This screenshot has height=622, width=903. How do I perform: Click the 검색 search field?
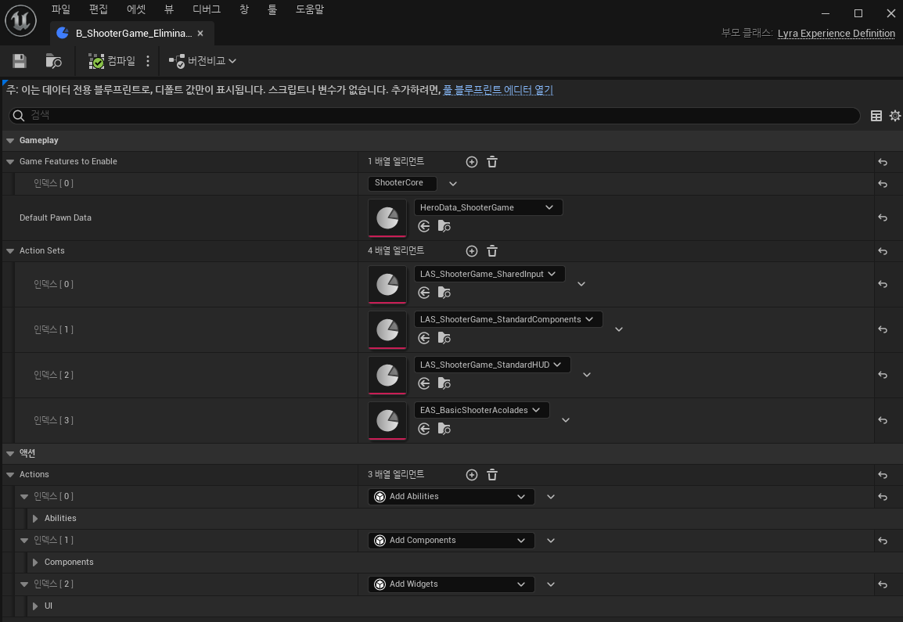point(435,116)
